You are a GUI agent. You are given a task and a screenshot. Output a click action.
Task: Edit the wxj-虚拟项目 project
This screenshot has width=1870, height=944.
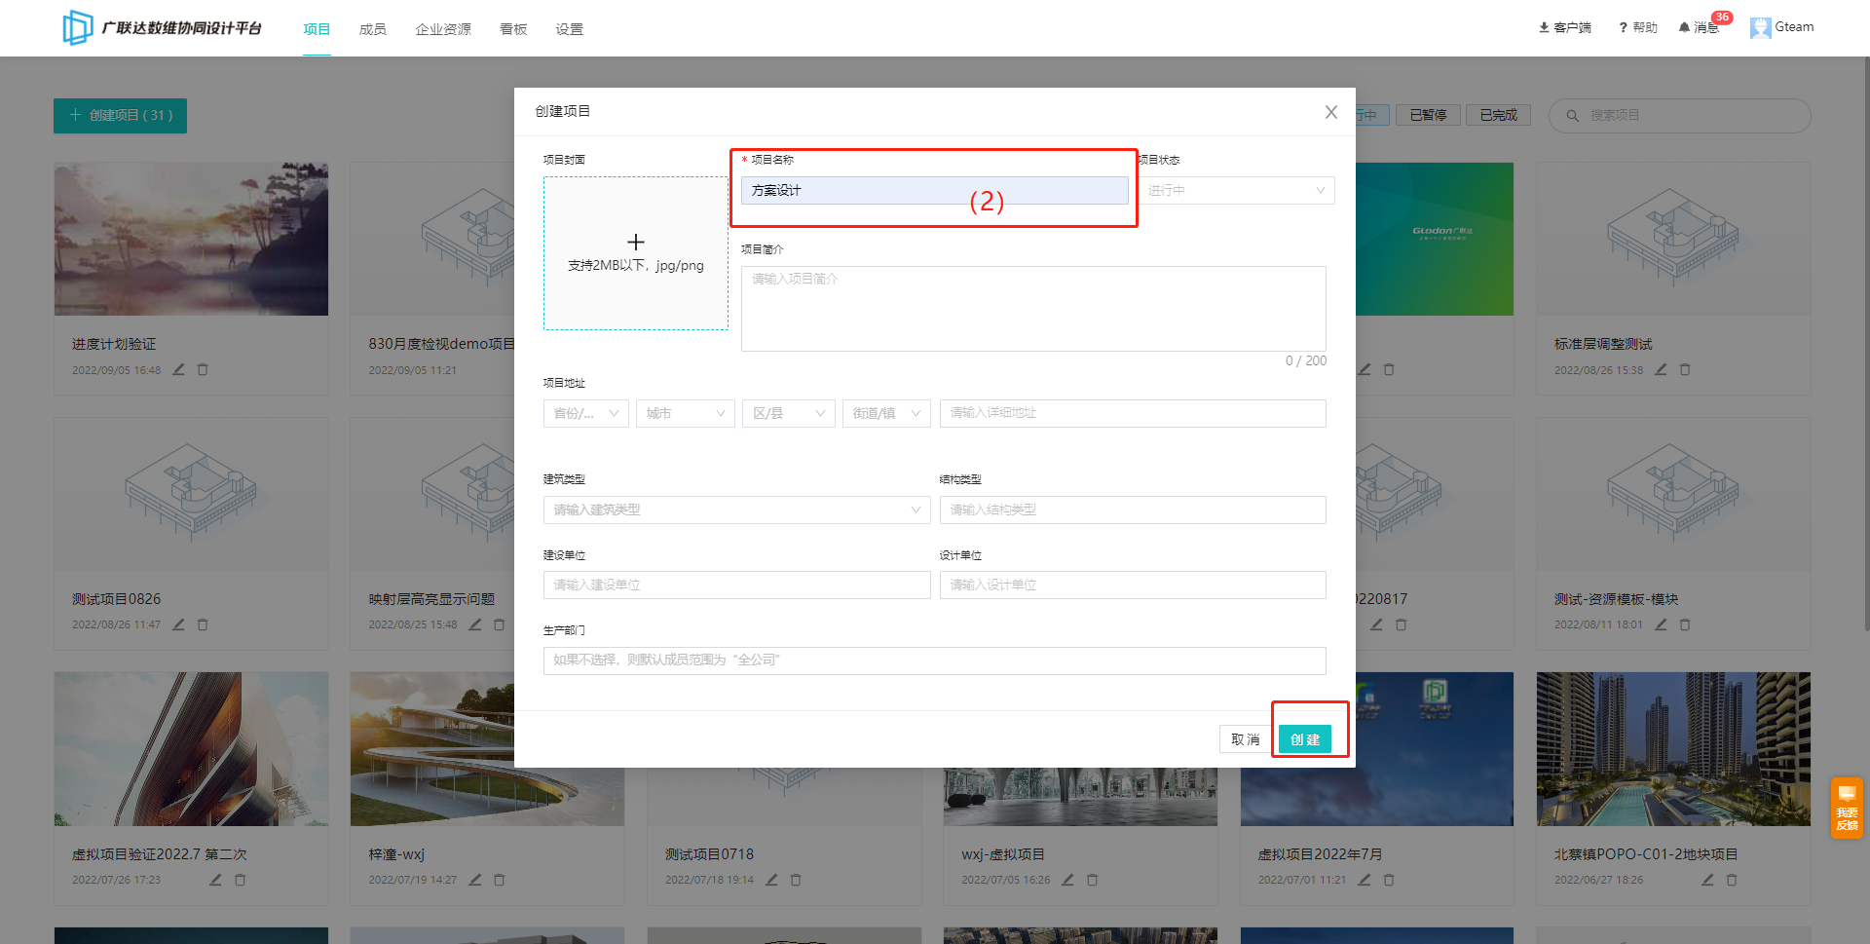tap(1067, 880)
